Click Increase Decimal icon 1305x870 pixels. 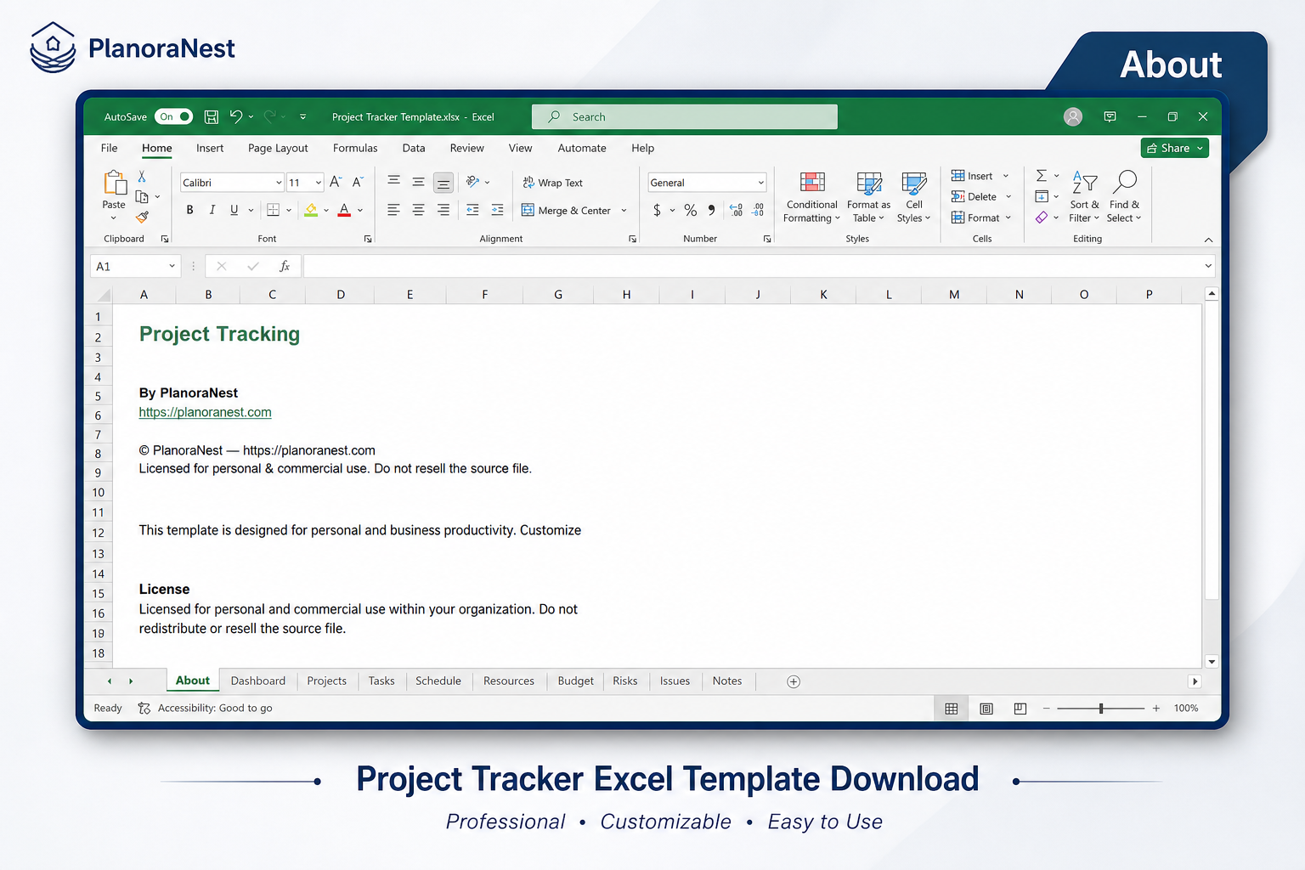(736, 210)
